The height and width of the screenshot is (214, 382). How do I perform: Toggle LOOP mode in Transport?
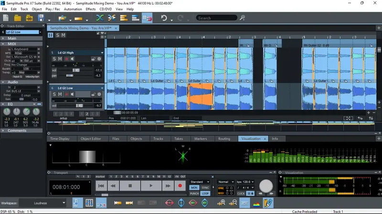205,194
